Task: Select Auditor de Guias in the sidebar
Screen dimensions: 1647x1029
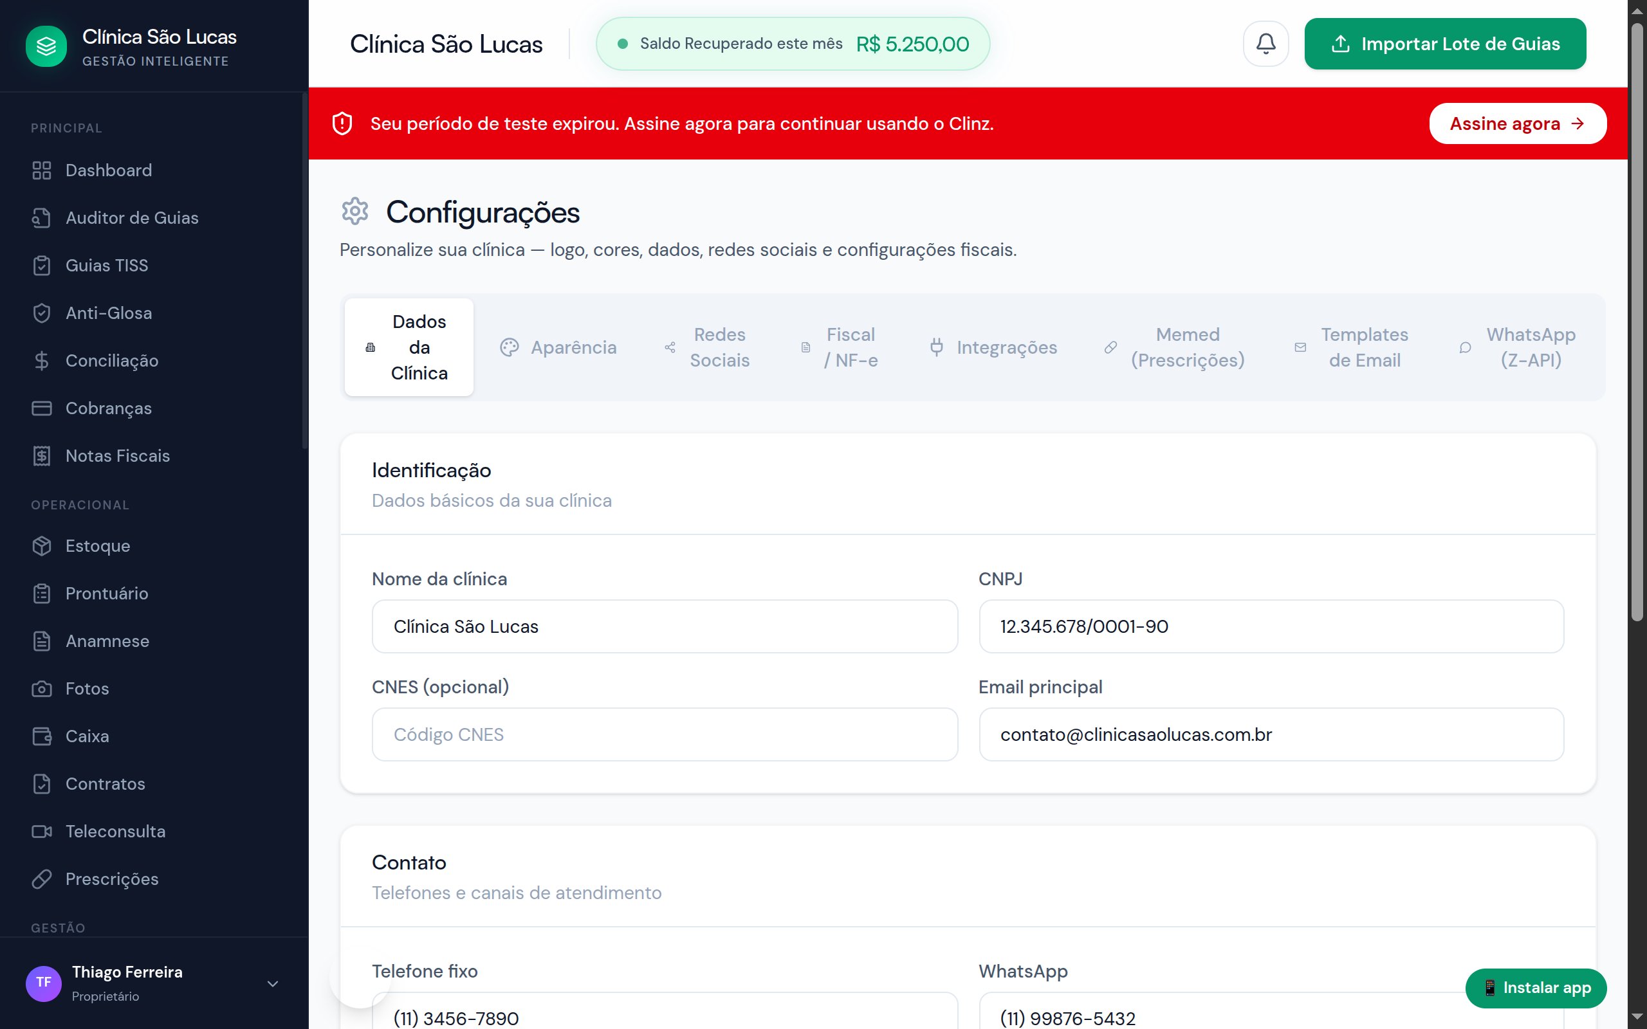Action: pyautogui.click(x=132, y=218)
